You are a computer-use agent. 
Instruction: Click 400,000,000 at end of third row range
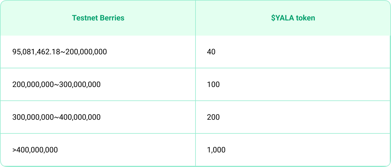coord(80,117)
